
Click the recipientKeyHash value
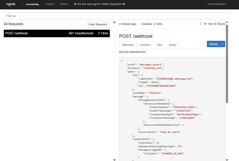coord(188,114)
